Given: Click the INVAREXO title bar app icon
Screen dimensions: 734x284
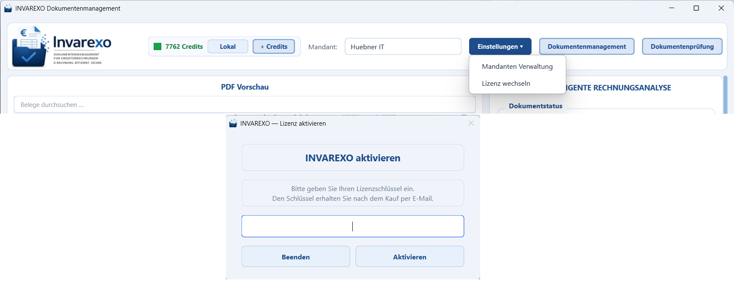Looking at the screenshot, I should (8, 8).
